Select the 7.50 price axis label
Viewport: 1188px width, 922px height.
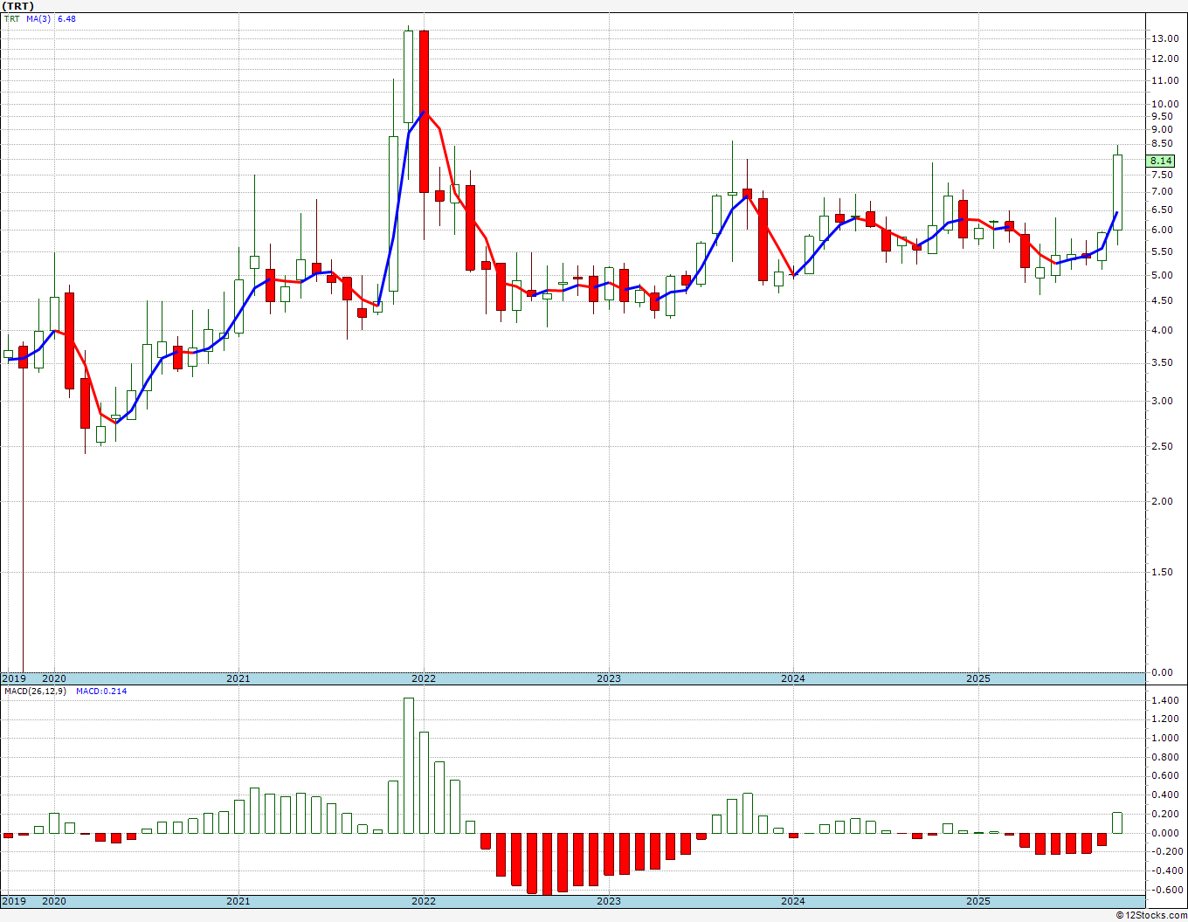click(1162, 174)
